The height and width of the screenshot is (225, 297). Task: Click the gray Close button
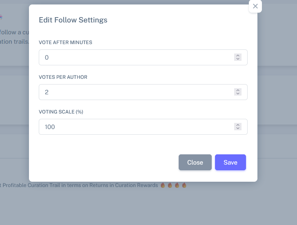(x=195, y=162)
